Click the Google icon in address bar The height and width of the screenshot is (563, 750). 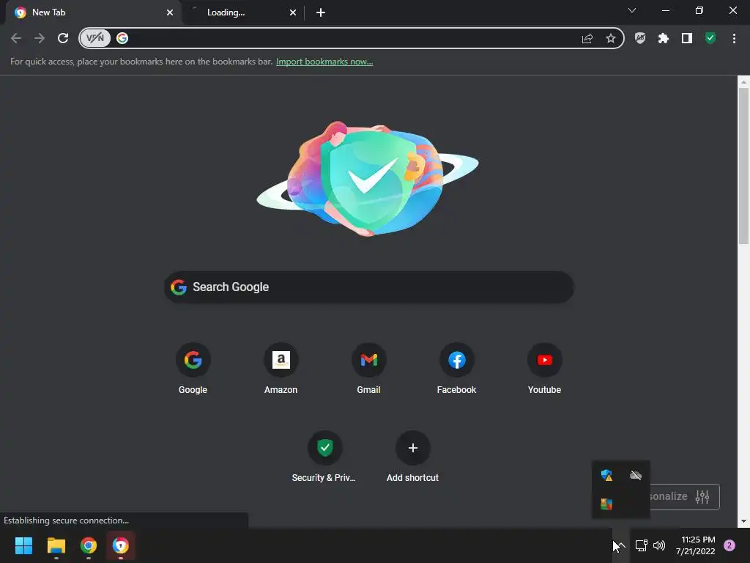(122, 38)
